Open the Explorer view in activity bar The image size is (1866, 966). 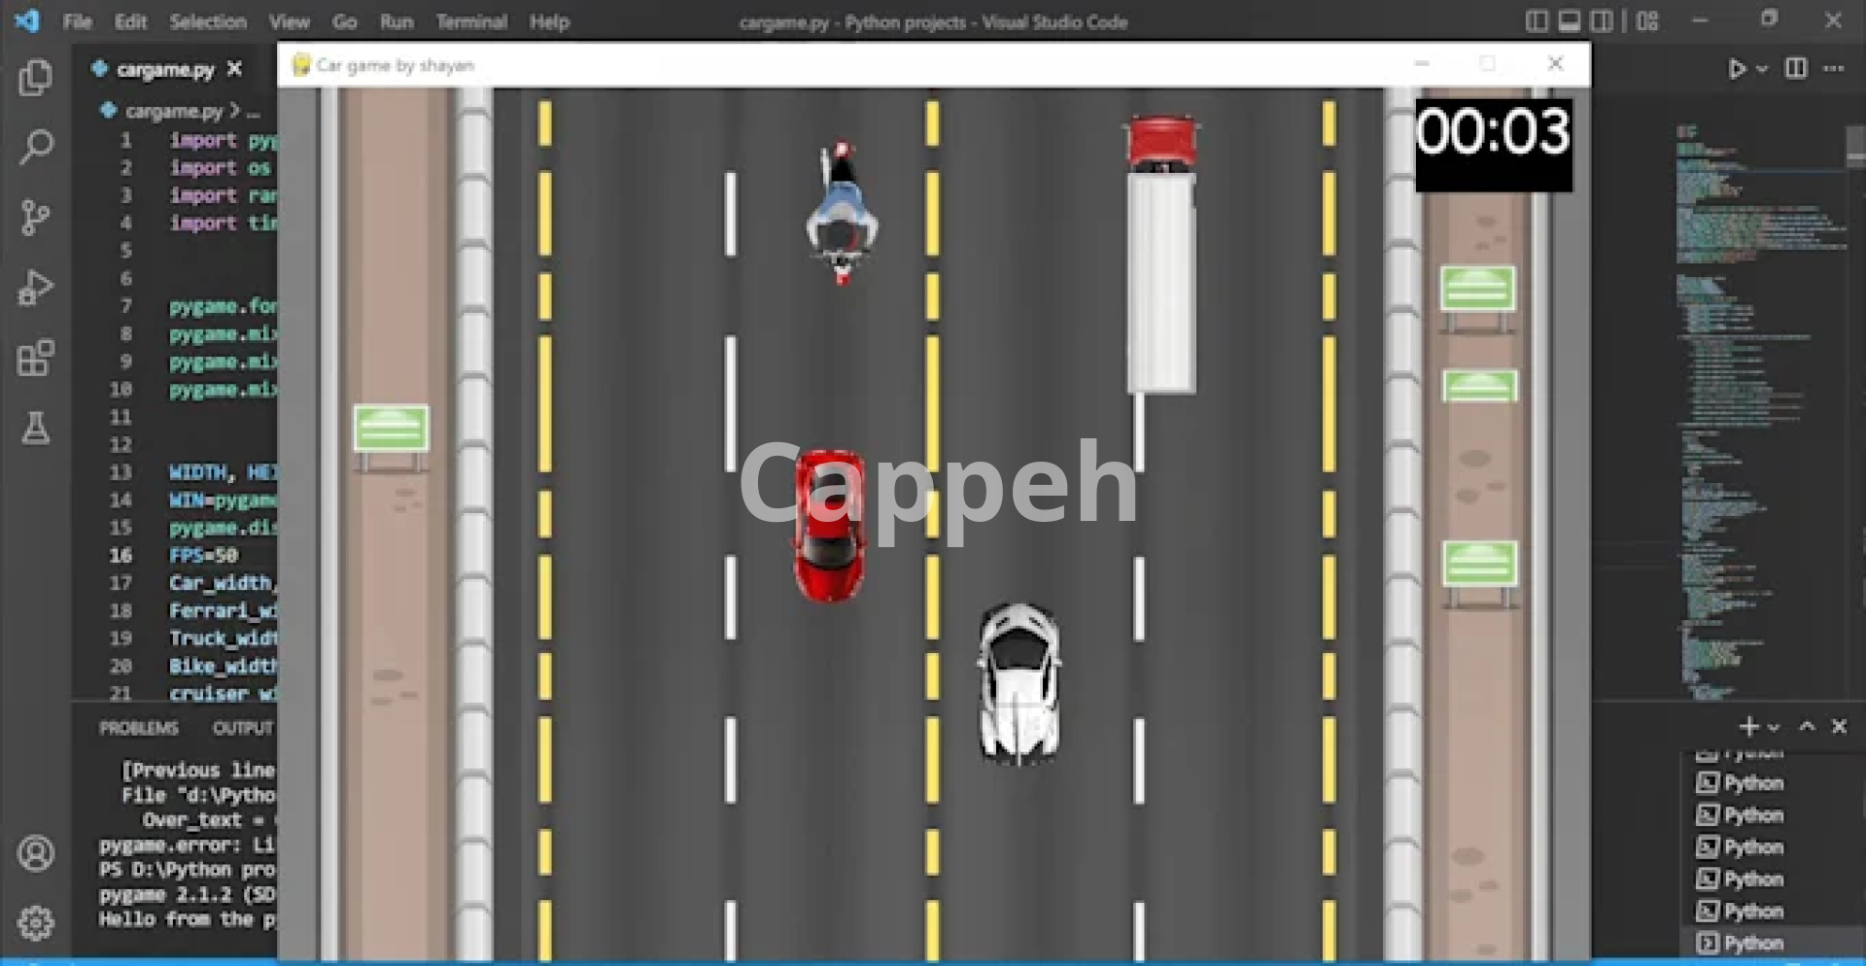click(x=36, y=78)
